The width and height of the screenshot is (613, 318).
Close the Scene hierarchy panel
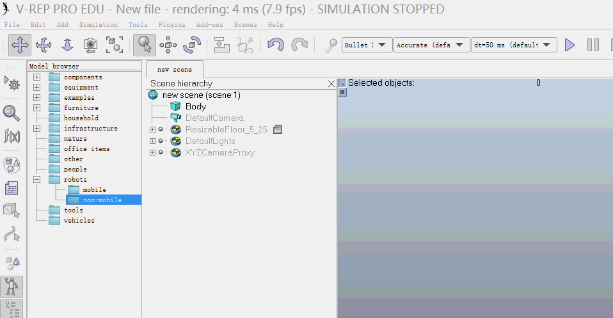pyautogui.click(x=331, y=84)
